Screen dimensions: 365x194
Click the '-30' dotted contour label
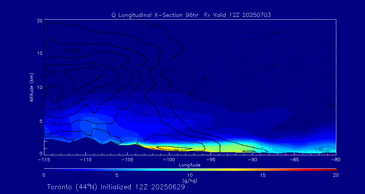click(272, 66)
